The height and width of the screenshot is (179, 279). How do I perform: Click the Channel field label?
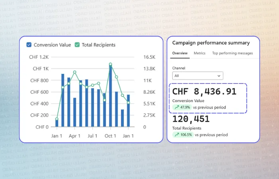point(179,68)
